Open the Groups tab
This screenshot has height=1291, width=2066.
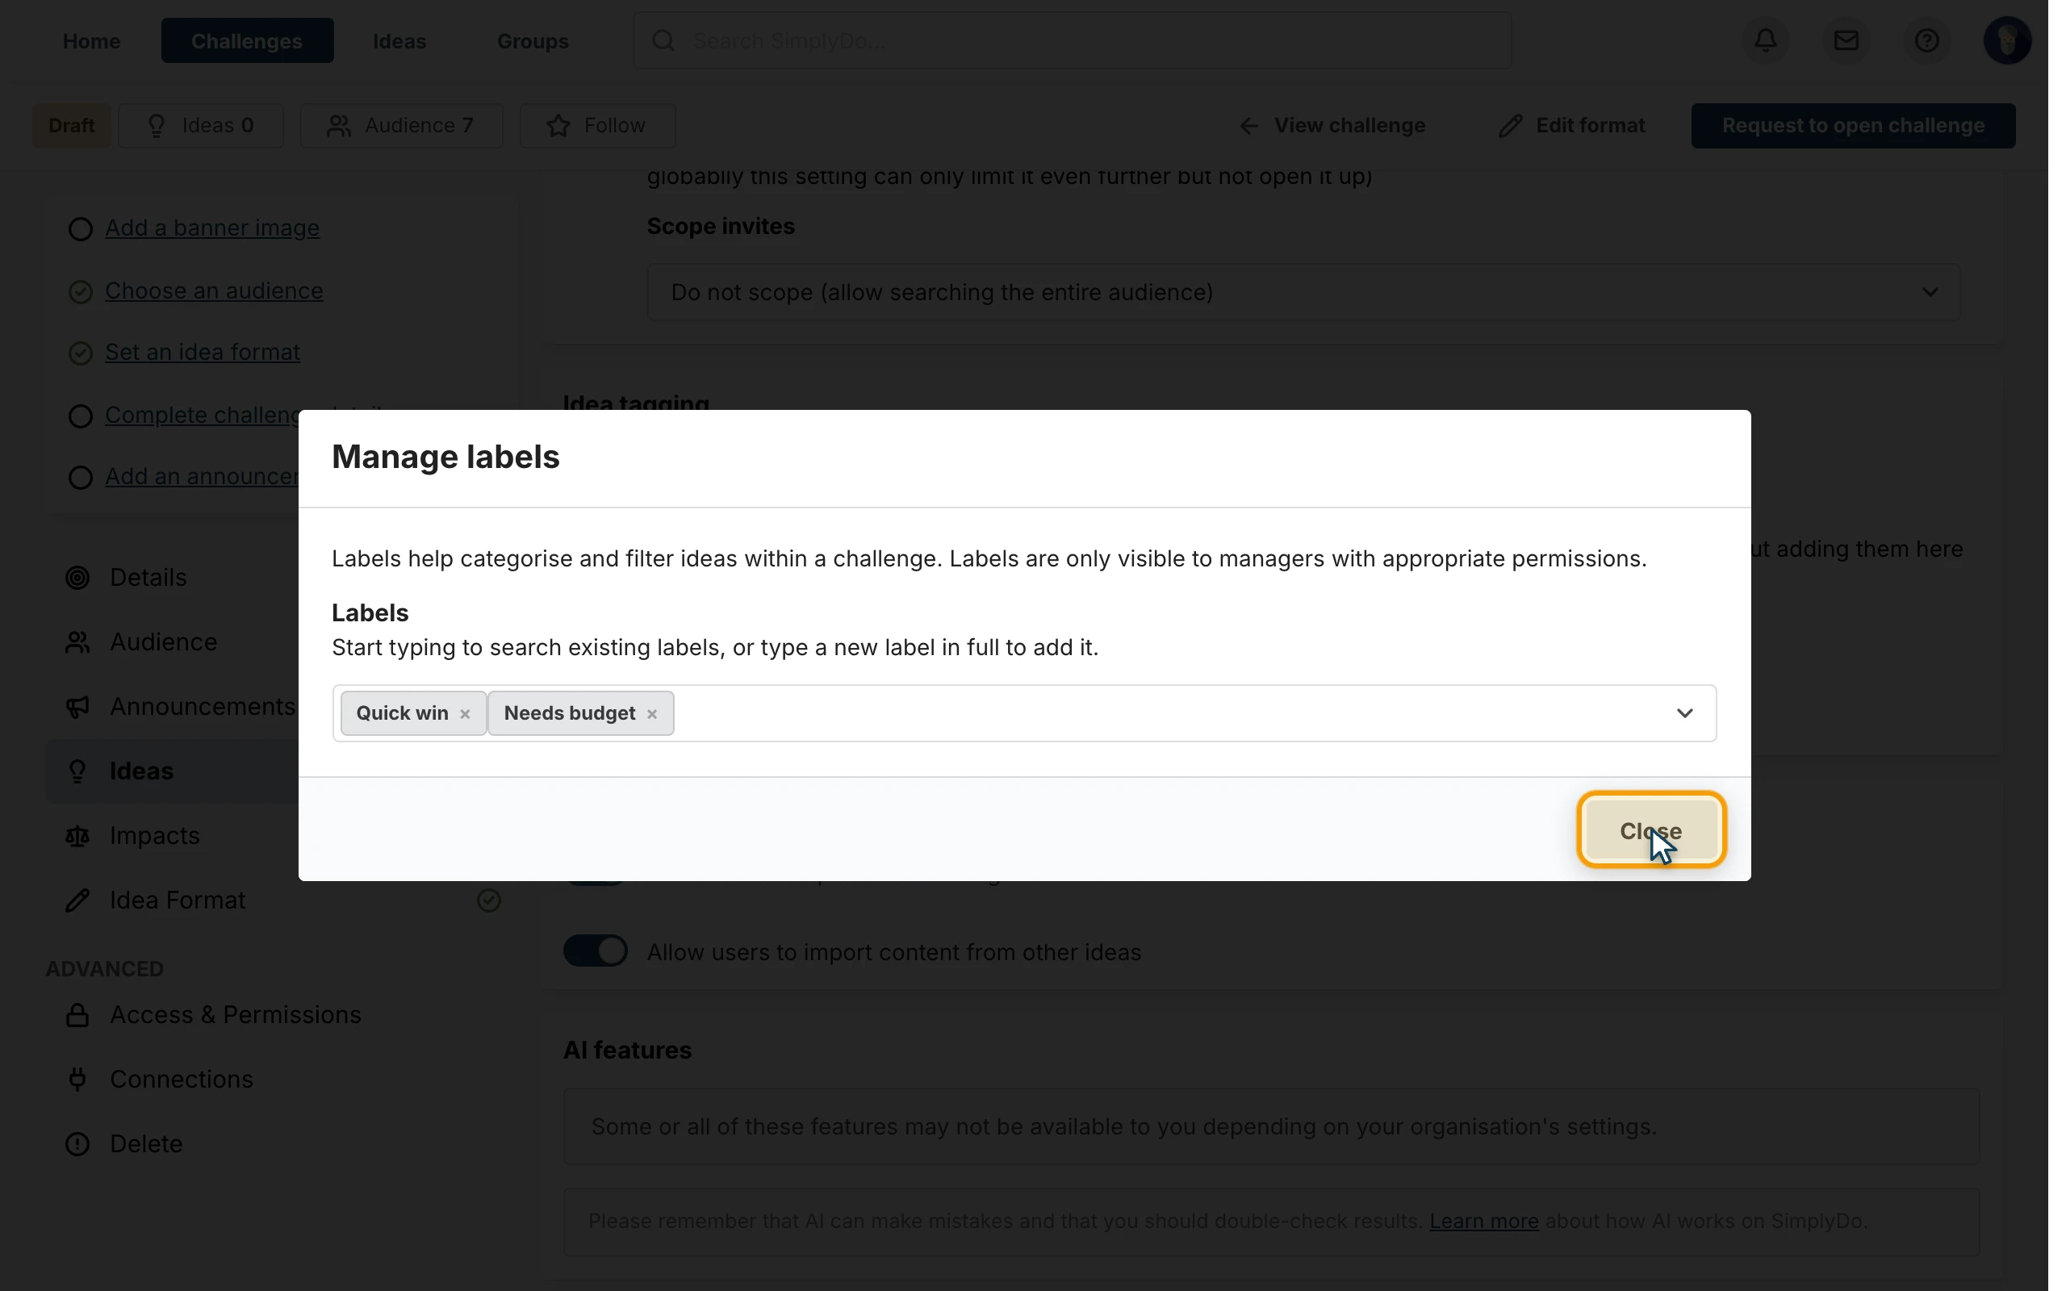[533, 40]
